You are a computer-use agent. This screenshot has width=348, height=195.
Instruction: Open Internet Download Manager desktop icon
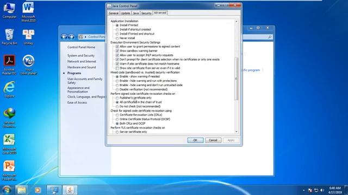9,118
